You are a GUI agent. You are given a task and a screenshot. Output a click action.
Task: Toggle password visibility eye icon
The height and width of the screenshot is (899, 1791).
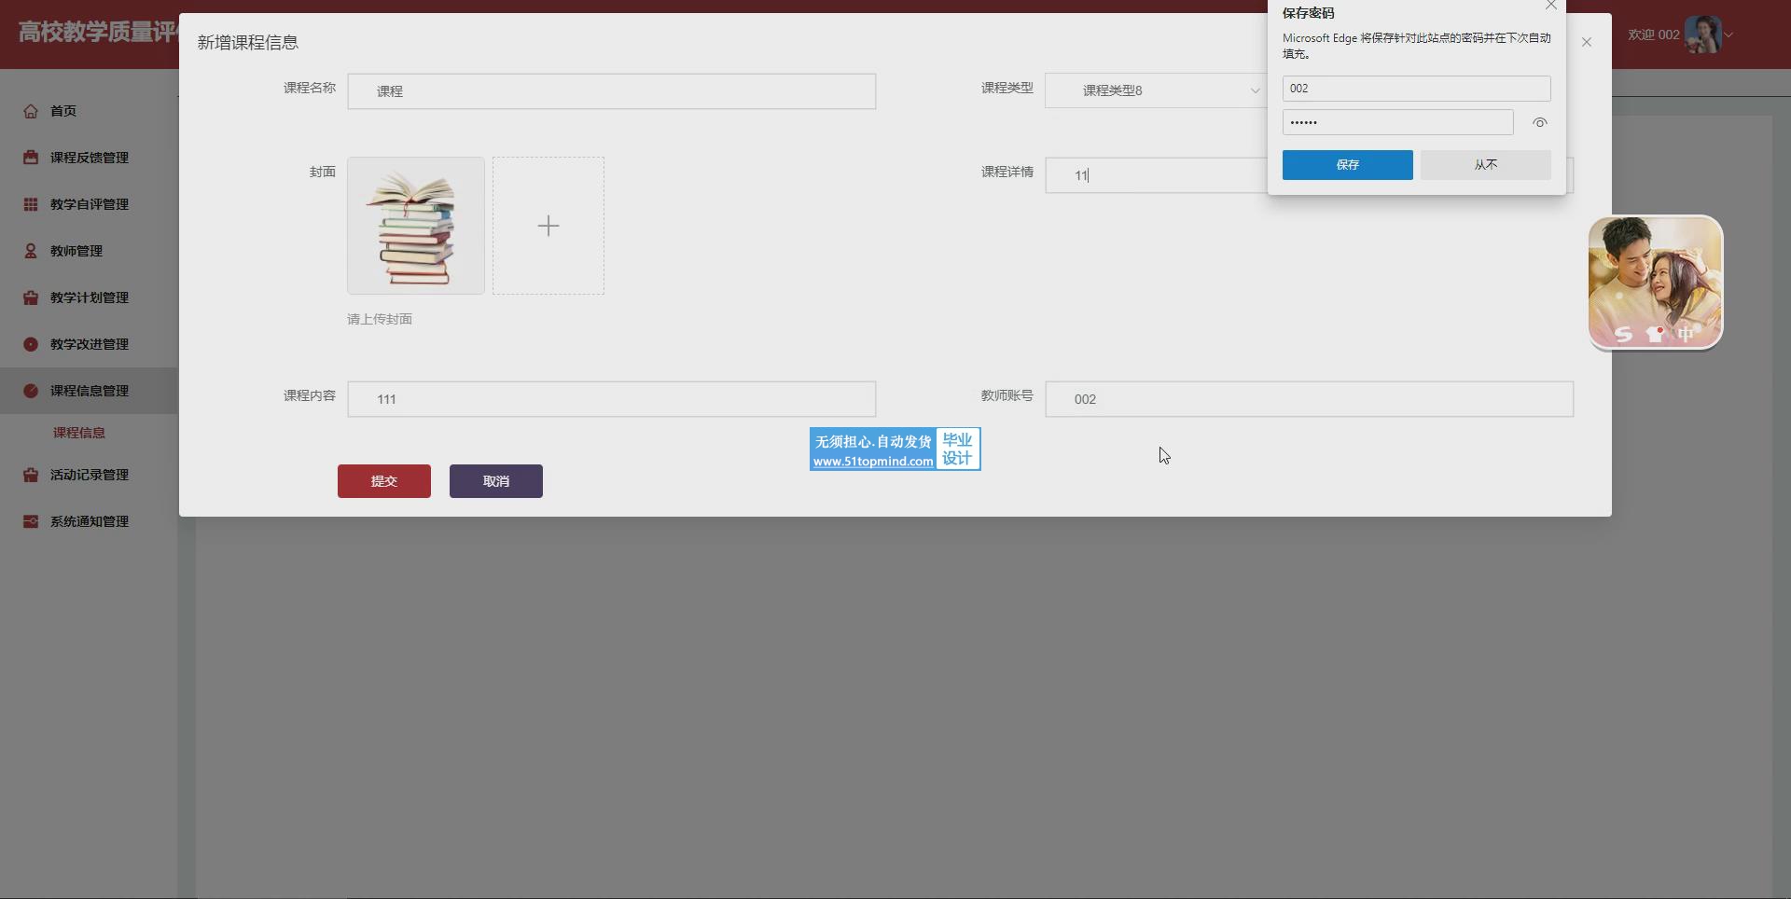click(1539, 122)
